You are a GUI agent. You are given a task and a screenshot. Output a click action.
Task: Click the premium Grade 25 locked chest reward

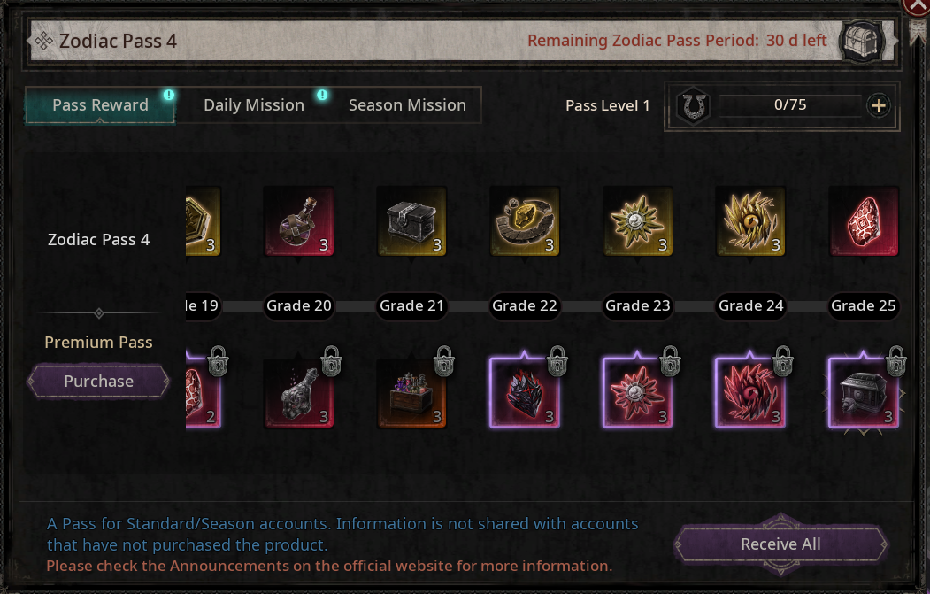864,392
